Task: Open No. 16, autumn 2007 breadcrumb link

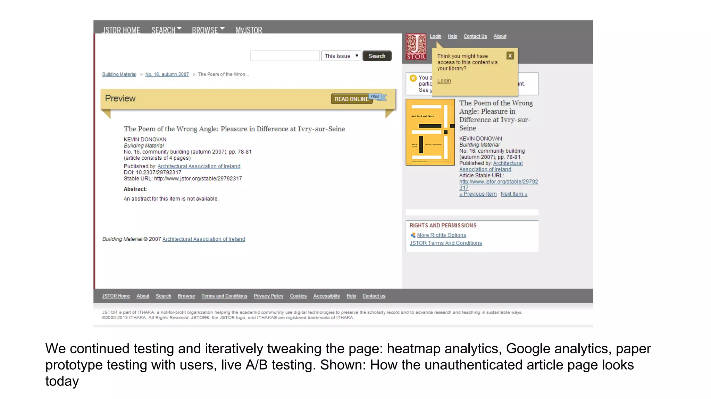Action: (167, 74)
